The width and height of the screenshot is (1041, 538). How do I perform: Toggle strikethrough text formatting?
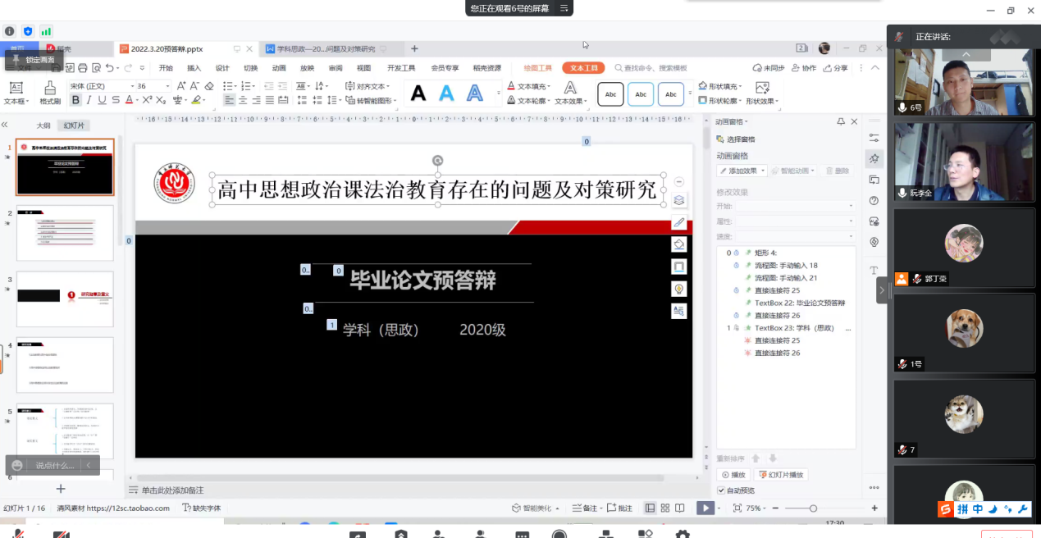pyautogui.click(x=116, y=100)
